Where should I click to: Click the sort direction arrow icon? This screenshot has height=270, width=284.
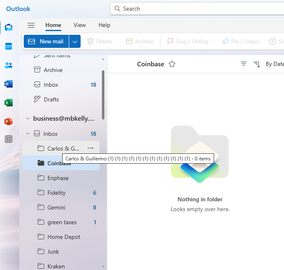[257, 64]
